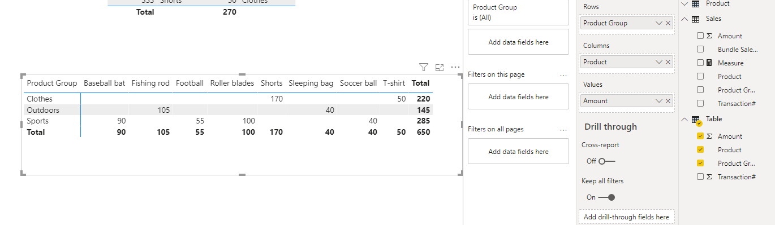Check the Product Gr... checkbox under Sales
The height and width of the screenshot is (225, 775).
tap(700, 90)
